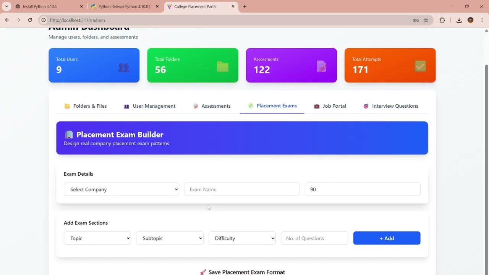Viewport: 489px width, 275px height.
Task: Click the rocket icon beside Save Placement Exam Format
Action: tap(203, 272)
